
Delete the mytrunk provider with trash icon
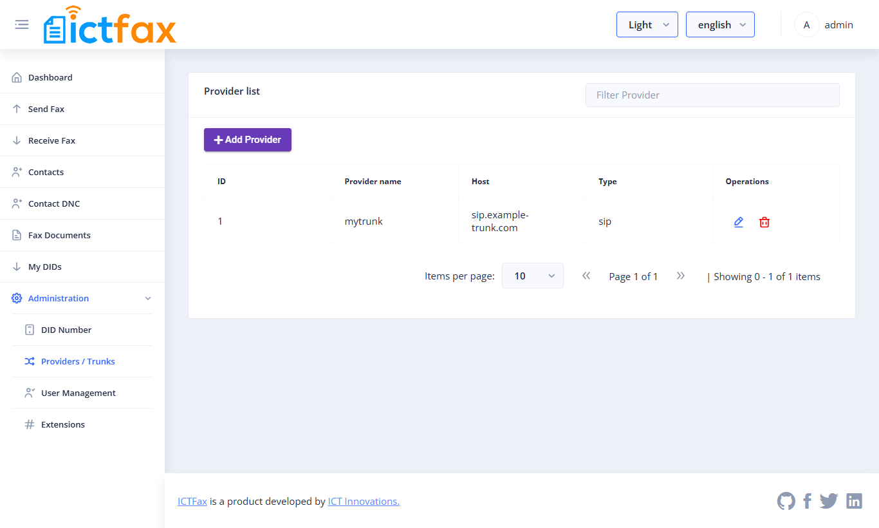click(x=764, y=222)
